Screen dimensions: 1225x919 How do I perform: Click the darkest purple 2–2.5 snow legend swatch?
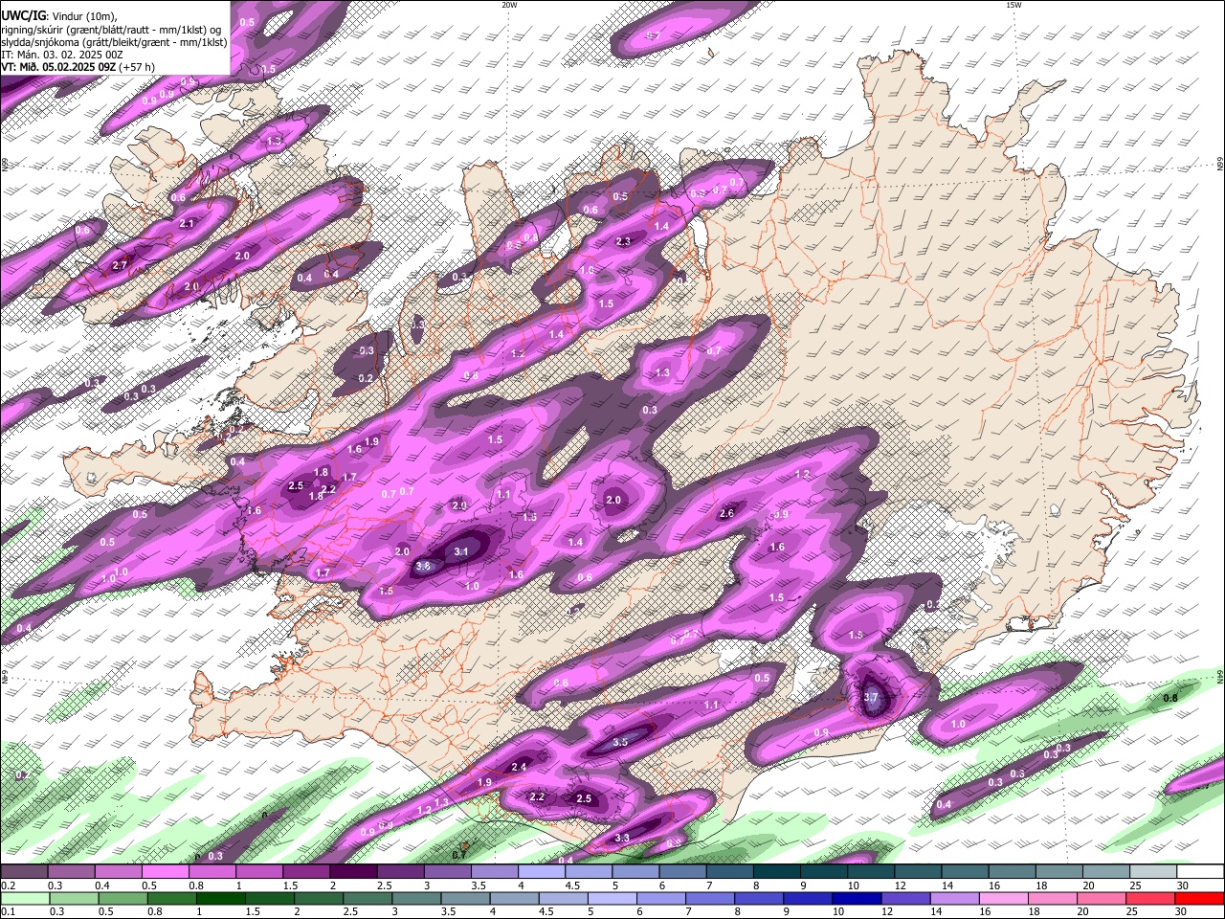tap(353, 872)
